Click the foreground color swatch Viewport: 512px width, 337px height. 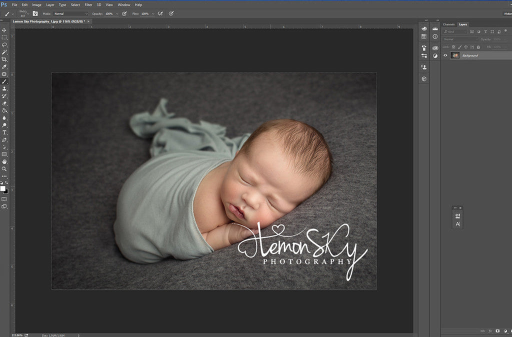tap(2, 188)
